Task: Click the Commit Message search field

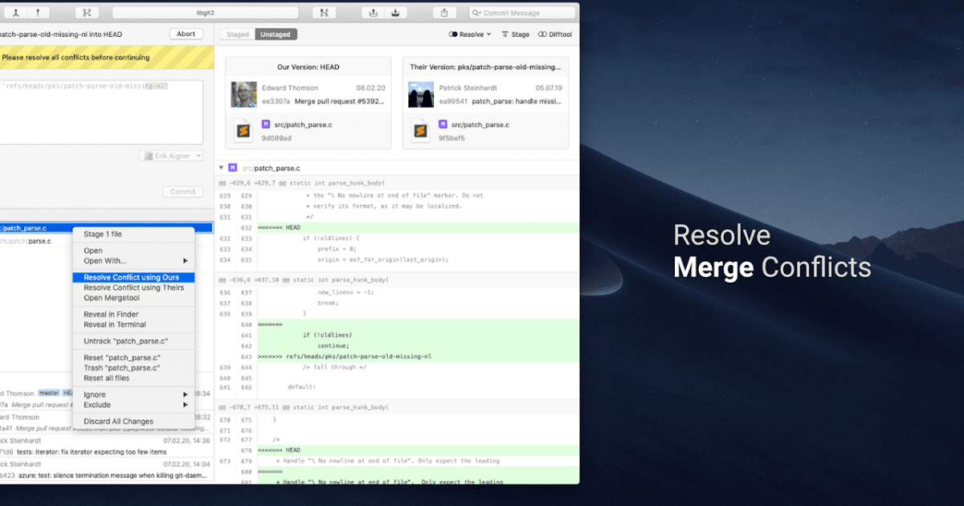Action: (522, 13)
